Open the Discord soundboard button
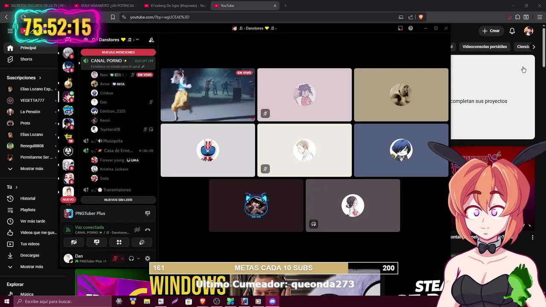This screenshot has width=546, height=307. coord(142,242)
